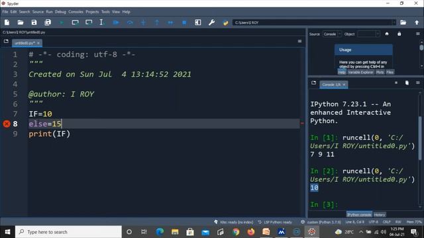Open the Help pane options hamburger menu
Image resolution: width=424 pixels, height=238 pixels.
coord(418,34)
